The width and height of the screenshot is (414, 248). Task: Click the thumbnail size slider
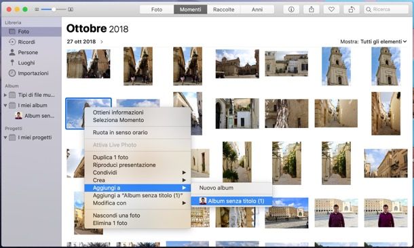[x=54, y=9]
